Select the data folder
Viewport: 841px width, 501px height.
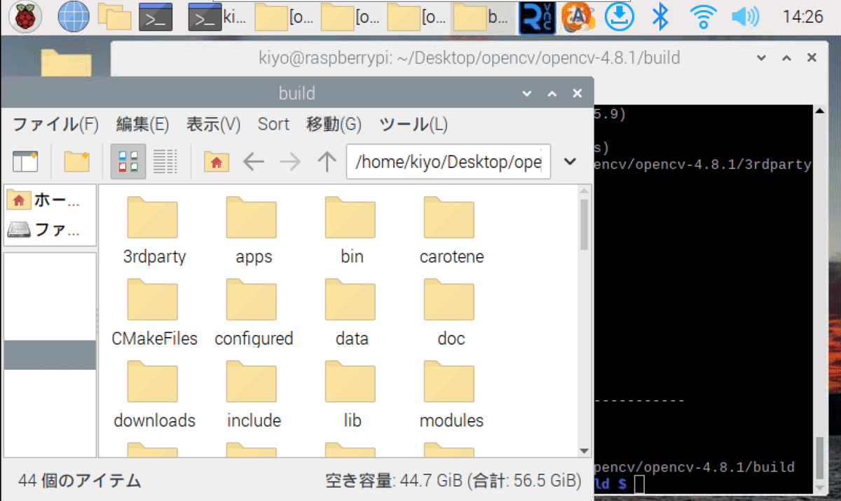point(352,313)
